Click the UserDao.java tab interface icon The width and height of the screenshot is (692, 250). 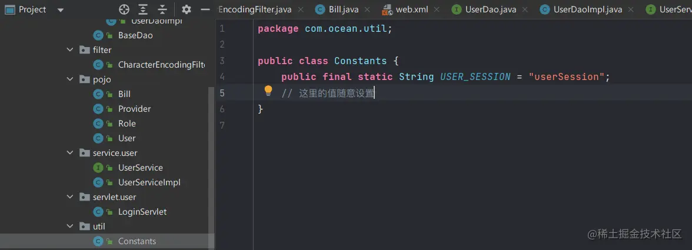pos(457,9)
